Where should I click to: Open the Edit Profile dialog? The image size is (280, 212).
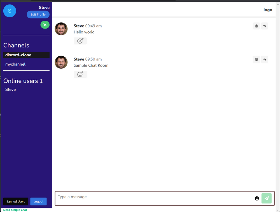click(38, 14)
